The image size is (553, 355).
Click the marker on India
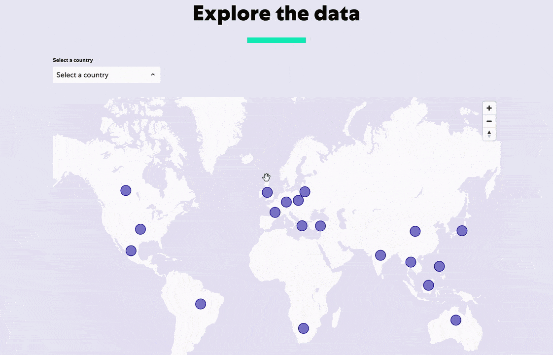coord(380,255)
